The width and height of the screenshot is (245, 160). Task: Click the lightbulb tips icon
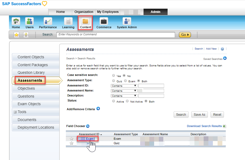pos(26,35)
